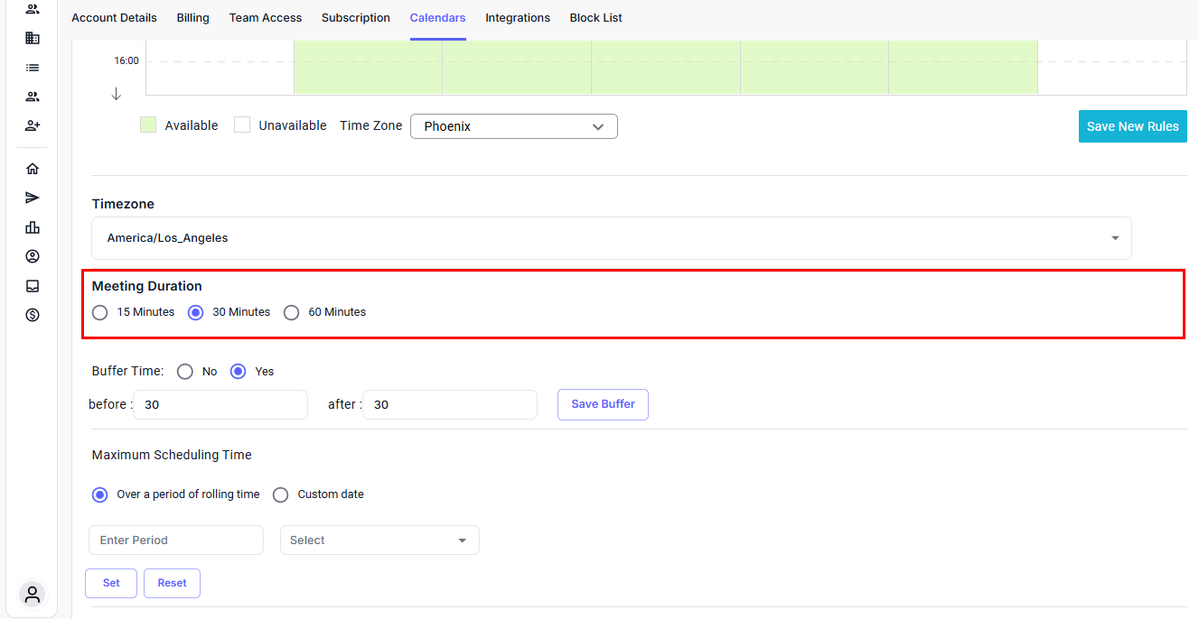Go to the home icon in sidebar

click(33, 169)
